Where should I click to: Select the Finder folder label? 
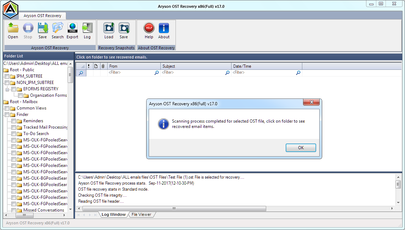pos(22,114)
